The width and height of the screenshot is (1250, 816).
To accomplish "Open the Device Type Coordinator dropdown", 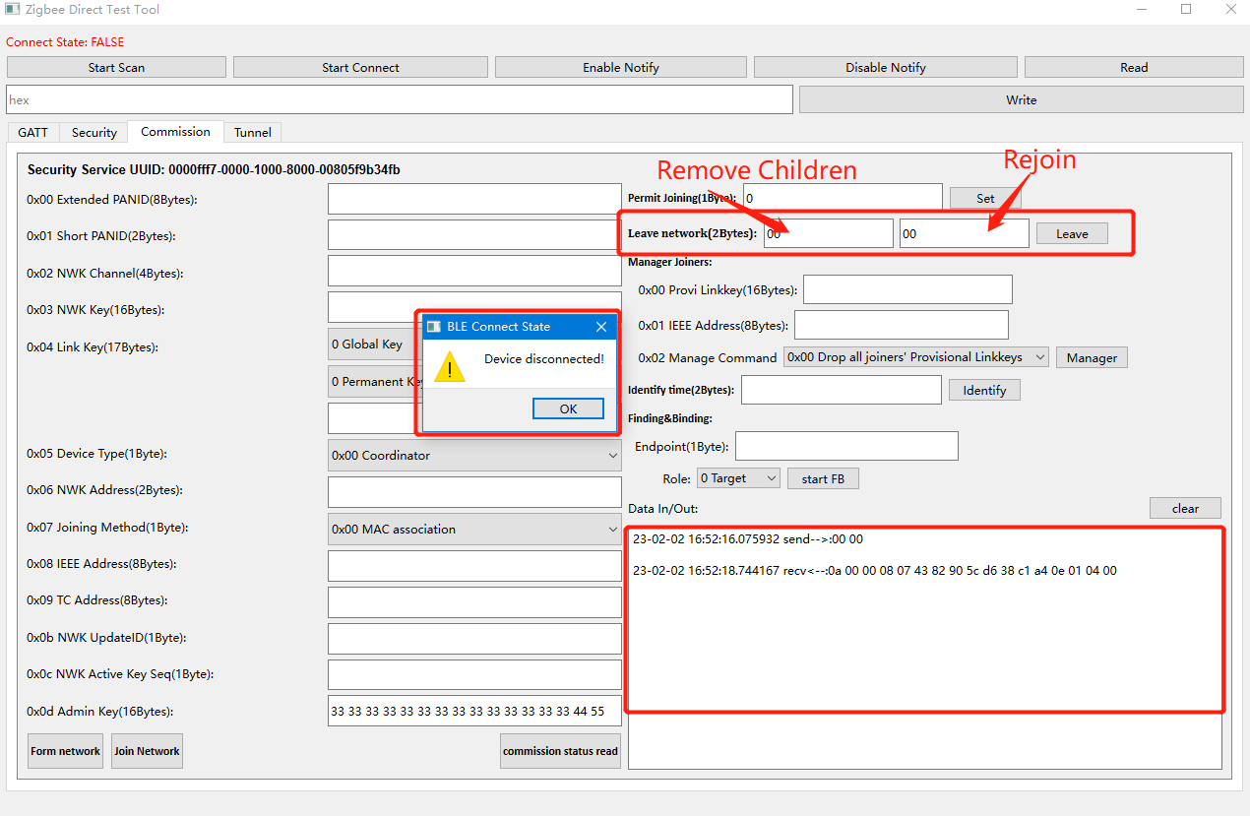I will tap(474, 456).
